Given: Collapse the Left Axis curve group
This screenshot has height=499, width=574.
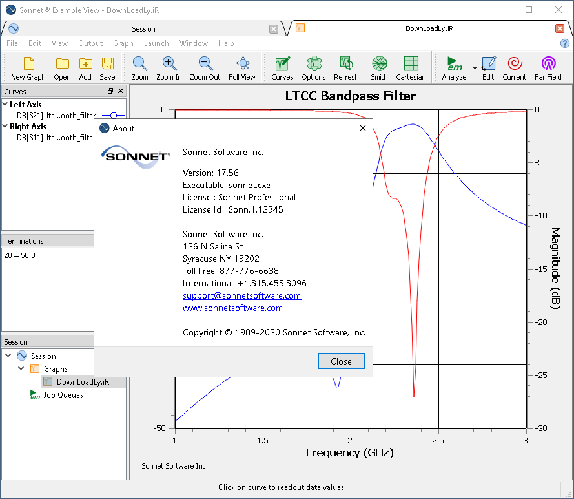Looking at the screenshot, I should (x=5, y=105).
